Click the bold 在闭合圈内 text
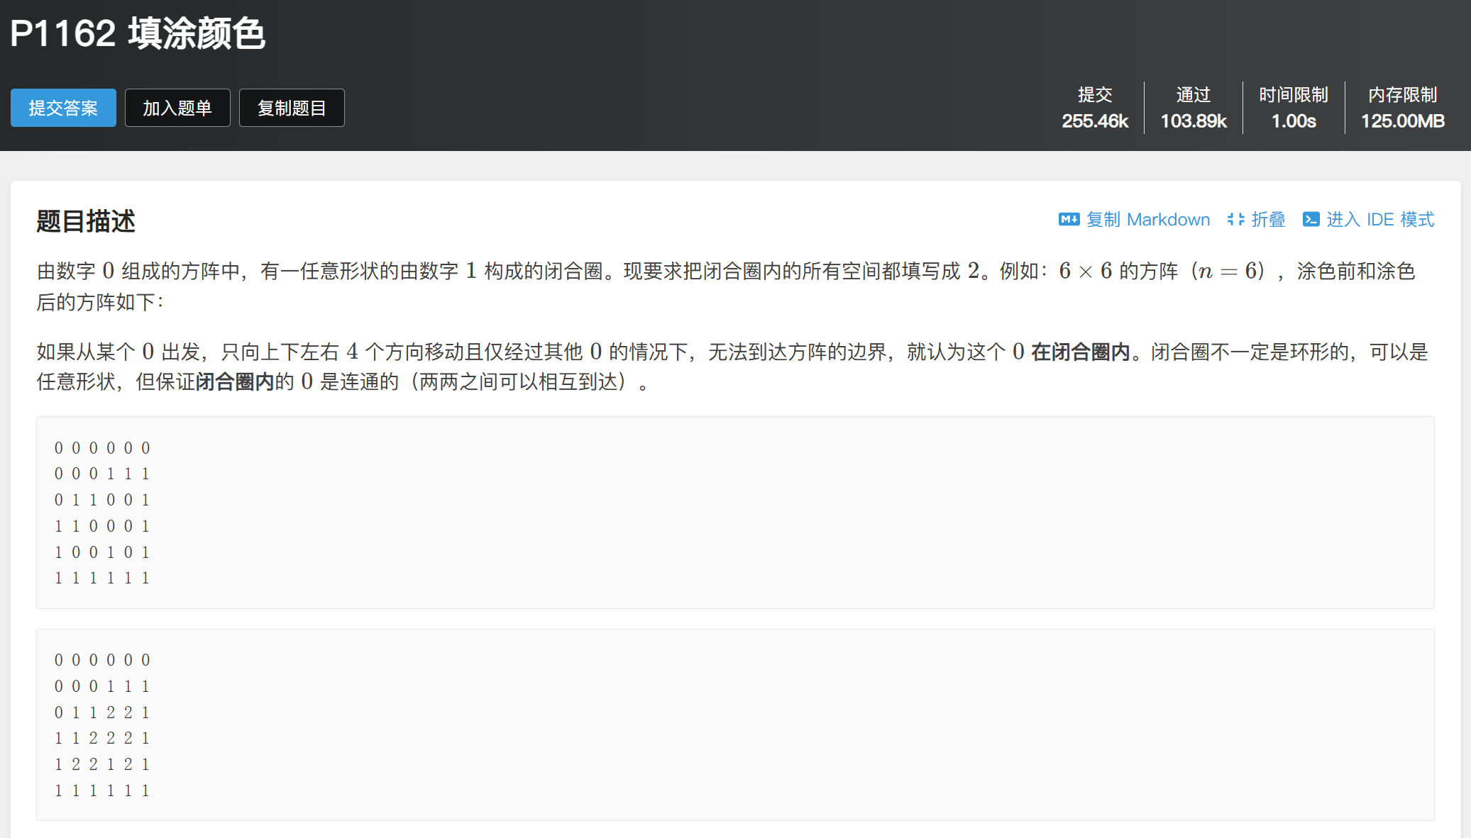 [1079, 352]
